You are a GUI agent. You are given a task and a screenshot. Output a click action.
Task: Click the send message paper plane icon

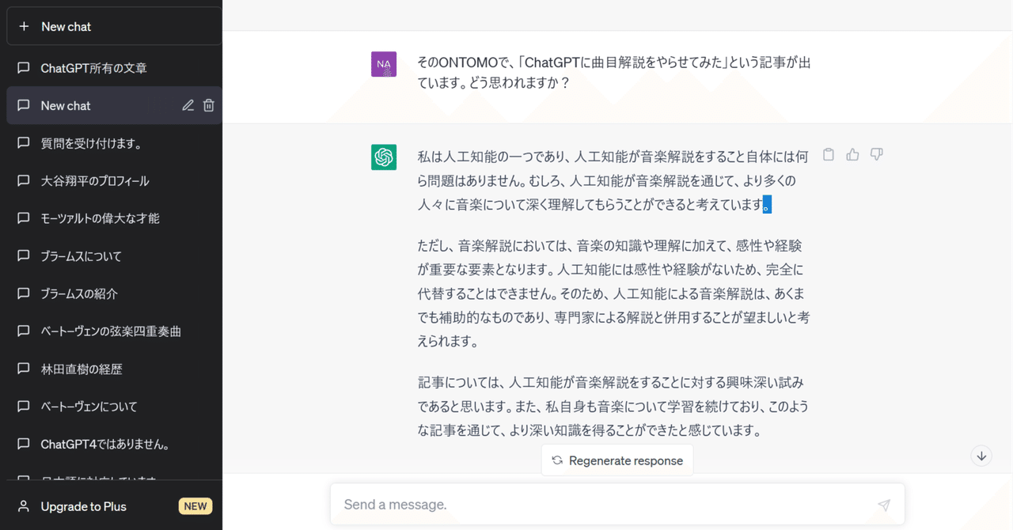(882, 504)
